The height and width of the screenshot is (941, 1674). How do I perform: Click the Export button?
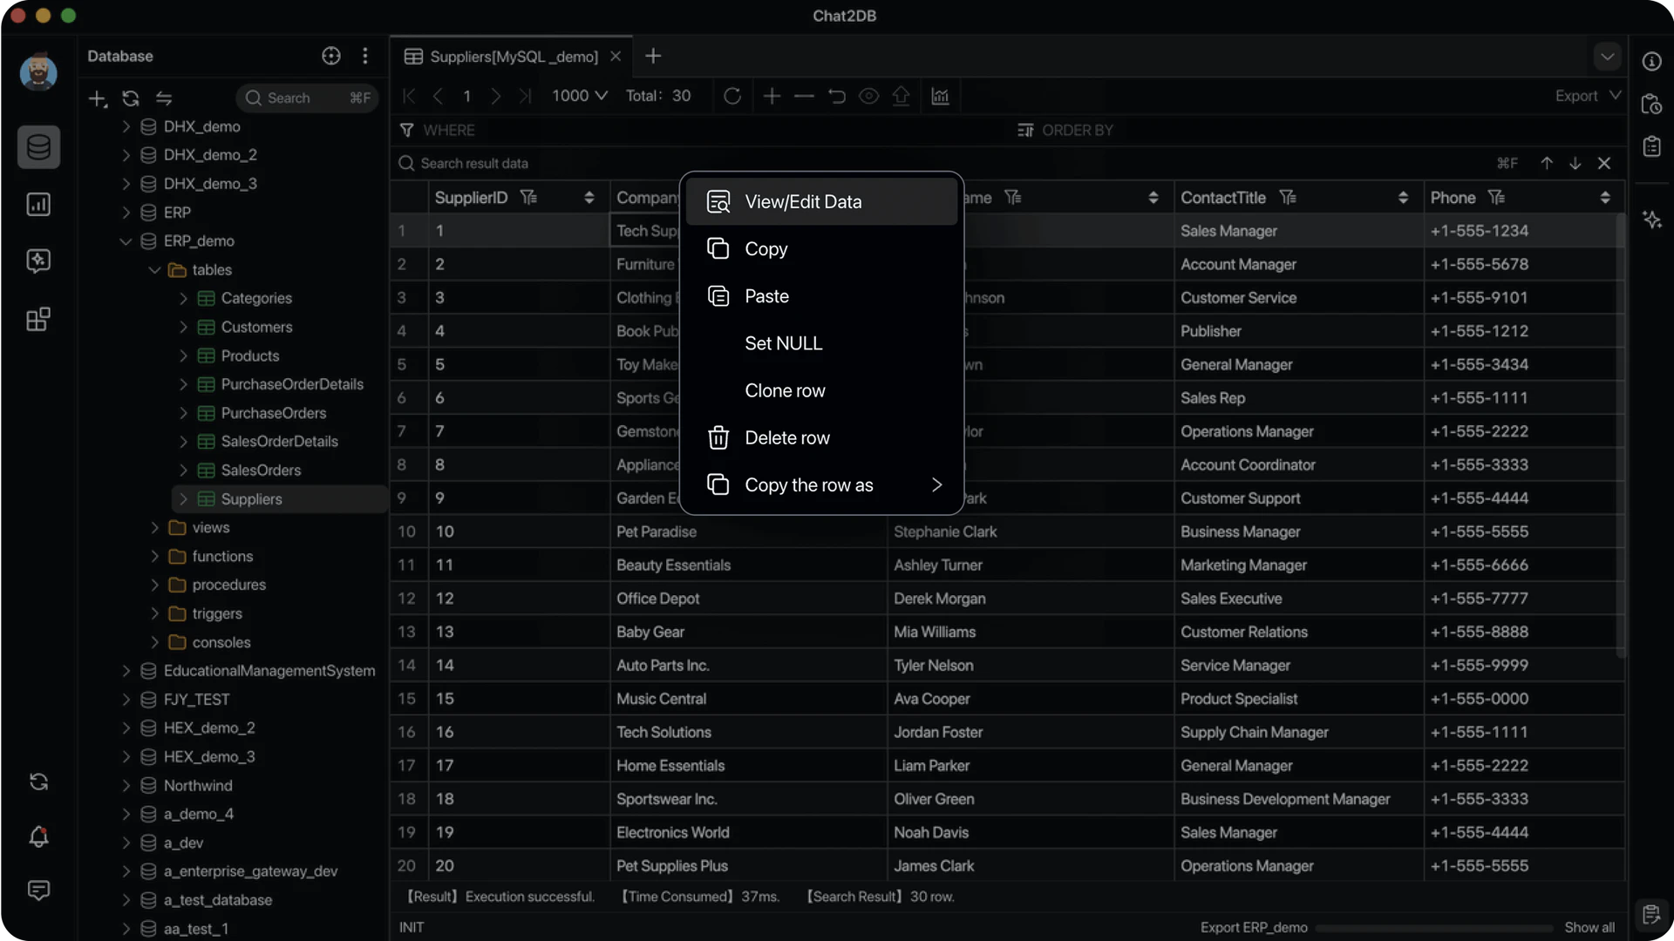coord(1578,96)
